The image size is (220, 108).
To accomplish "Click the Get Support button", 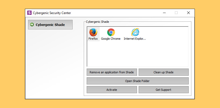I will (164, 90).
